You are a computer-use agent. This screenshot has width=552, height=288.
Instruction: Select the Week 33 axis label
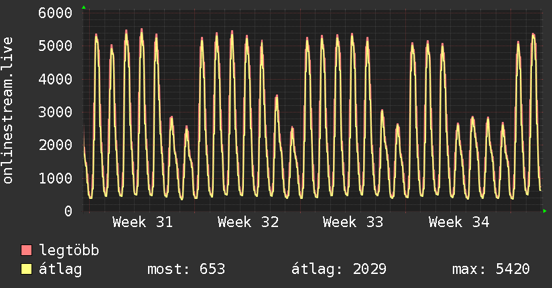(353, 222)
